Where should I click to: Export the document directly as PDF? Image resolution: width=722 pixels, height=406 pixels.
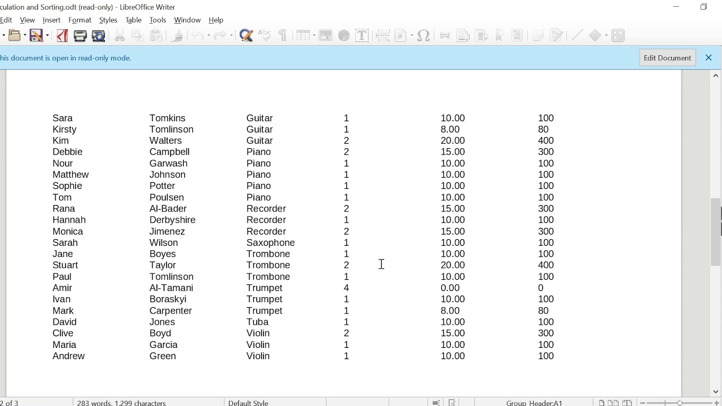62,36
